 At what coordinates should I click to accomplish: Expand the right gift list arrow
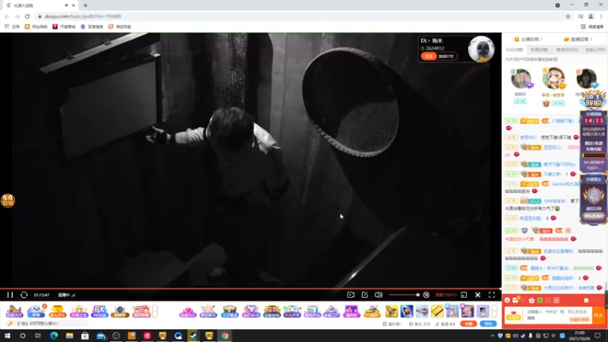pyautogui.click(x=495, y=311)
